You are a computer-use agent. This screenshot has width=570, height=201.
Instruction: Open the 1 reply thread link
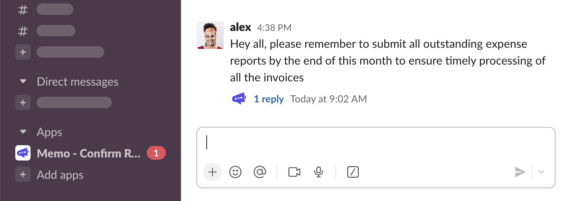(x=269, y=99)
